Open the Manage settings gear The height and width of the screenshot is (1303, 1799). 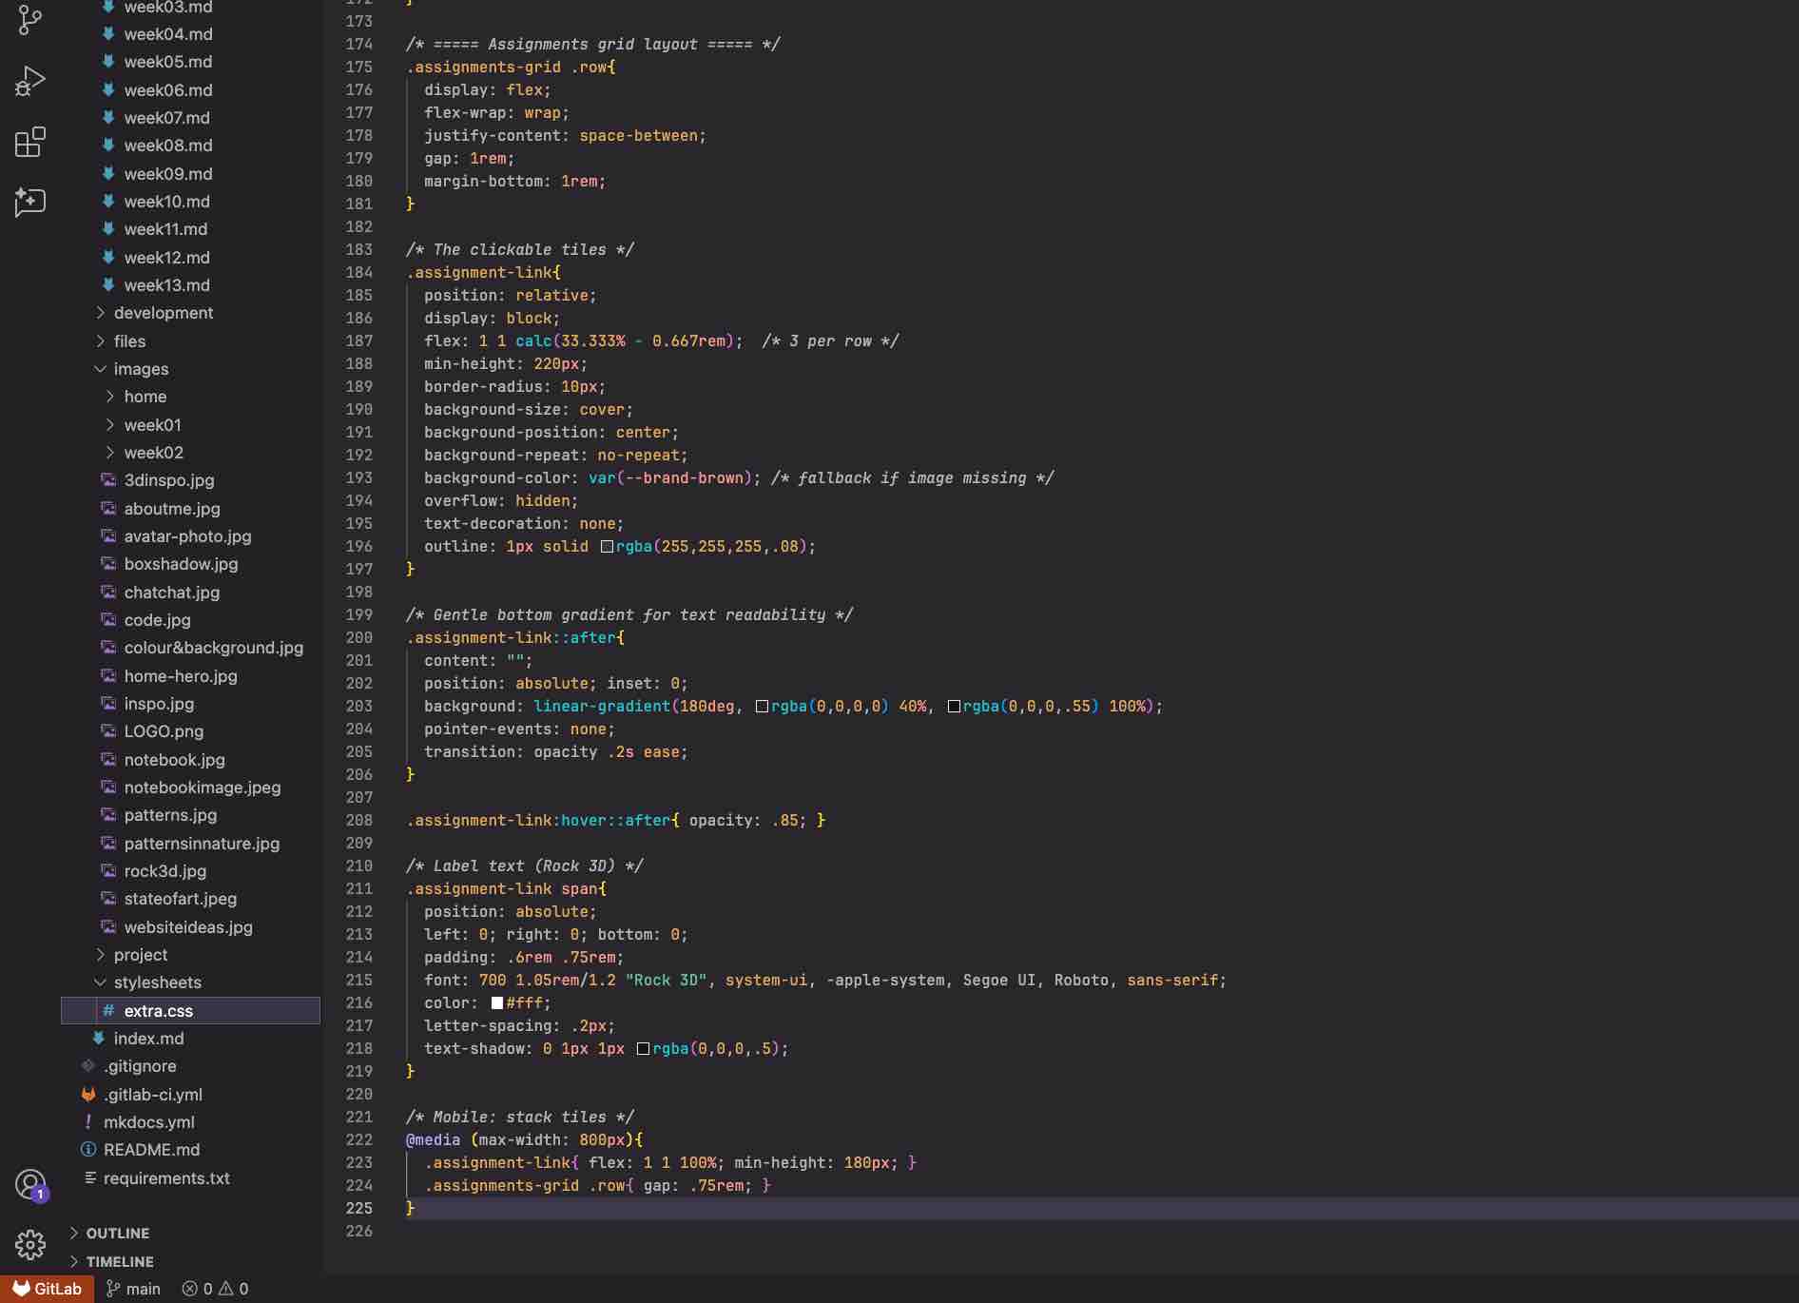coord(30,1244)
